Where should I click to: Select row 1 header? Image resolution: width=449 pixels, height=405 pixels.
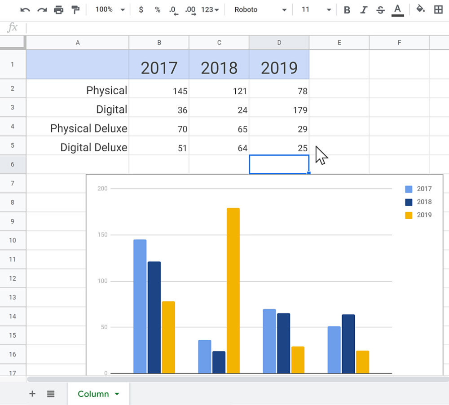click(x=13, y=65)
